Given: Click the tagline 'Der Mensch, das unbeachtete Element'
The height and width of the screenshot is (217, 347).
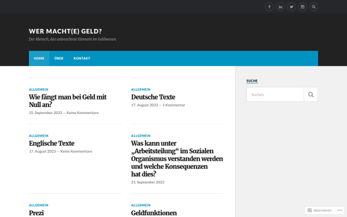Looking at the screenshot, I should (x=73, y=39).
